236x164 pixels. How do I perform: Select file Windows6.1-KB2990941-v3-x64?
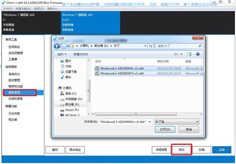click(x=149, y=68)
